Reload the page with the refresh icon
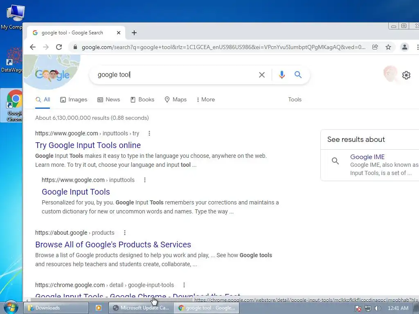 coord(59,47)
